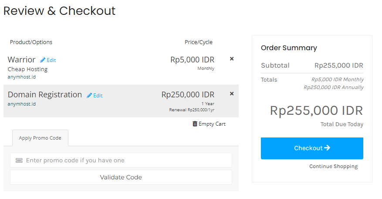The width and height of the screenshot is (382, 199).
Task: Proceed with the blue Checkout button
Action: pos(312,148)
